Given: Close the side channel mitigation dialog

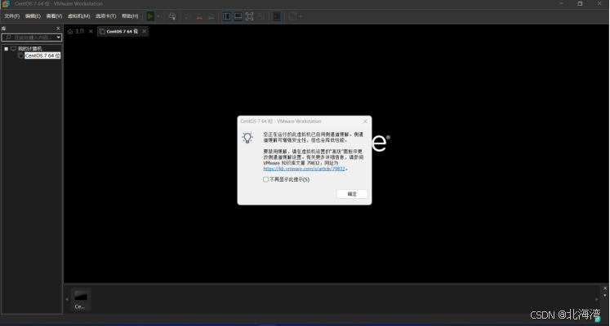Looking at the screenshot, I should click(365, 121).
